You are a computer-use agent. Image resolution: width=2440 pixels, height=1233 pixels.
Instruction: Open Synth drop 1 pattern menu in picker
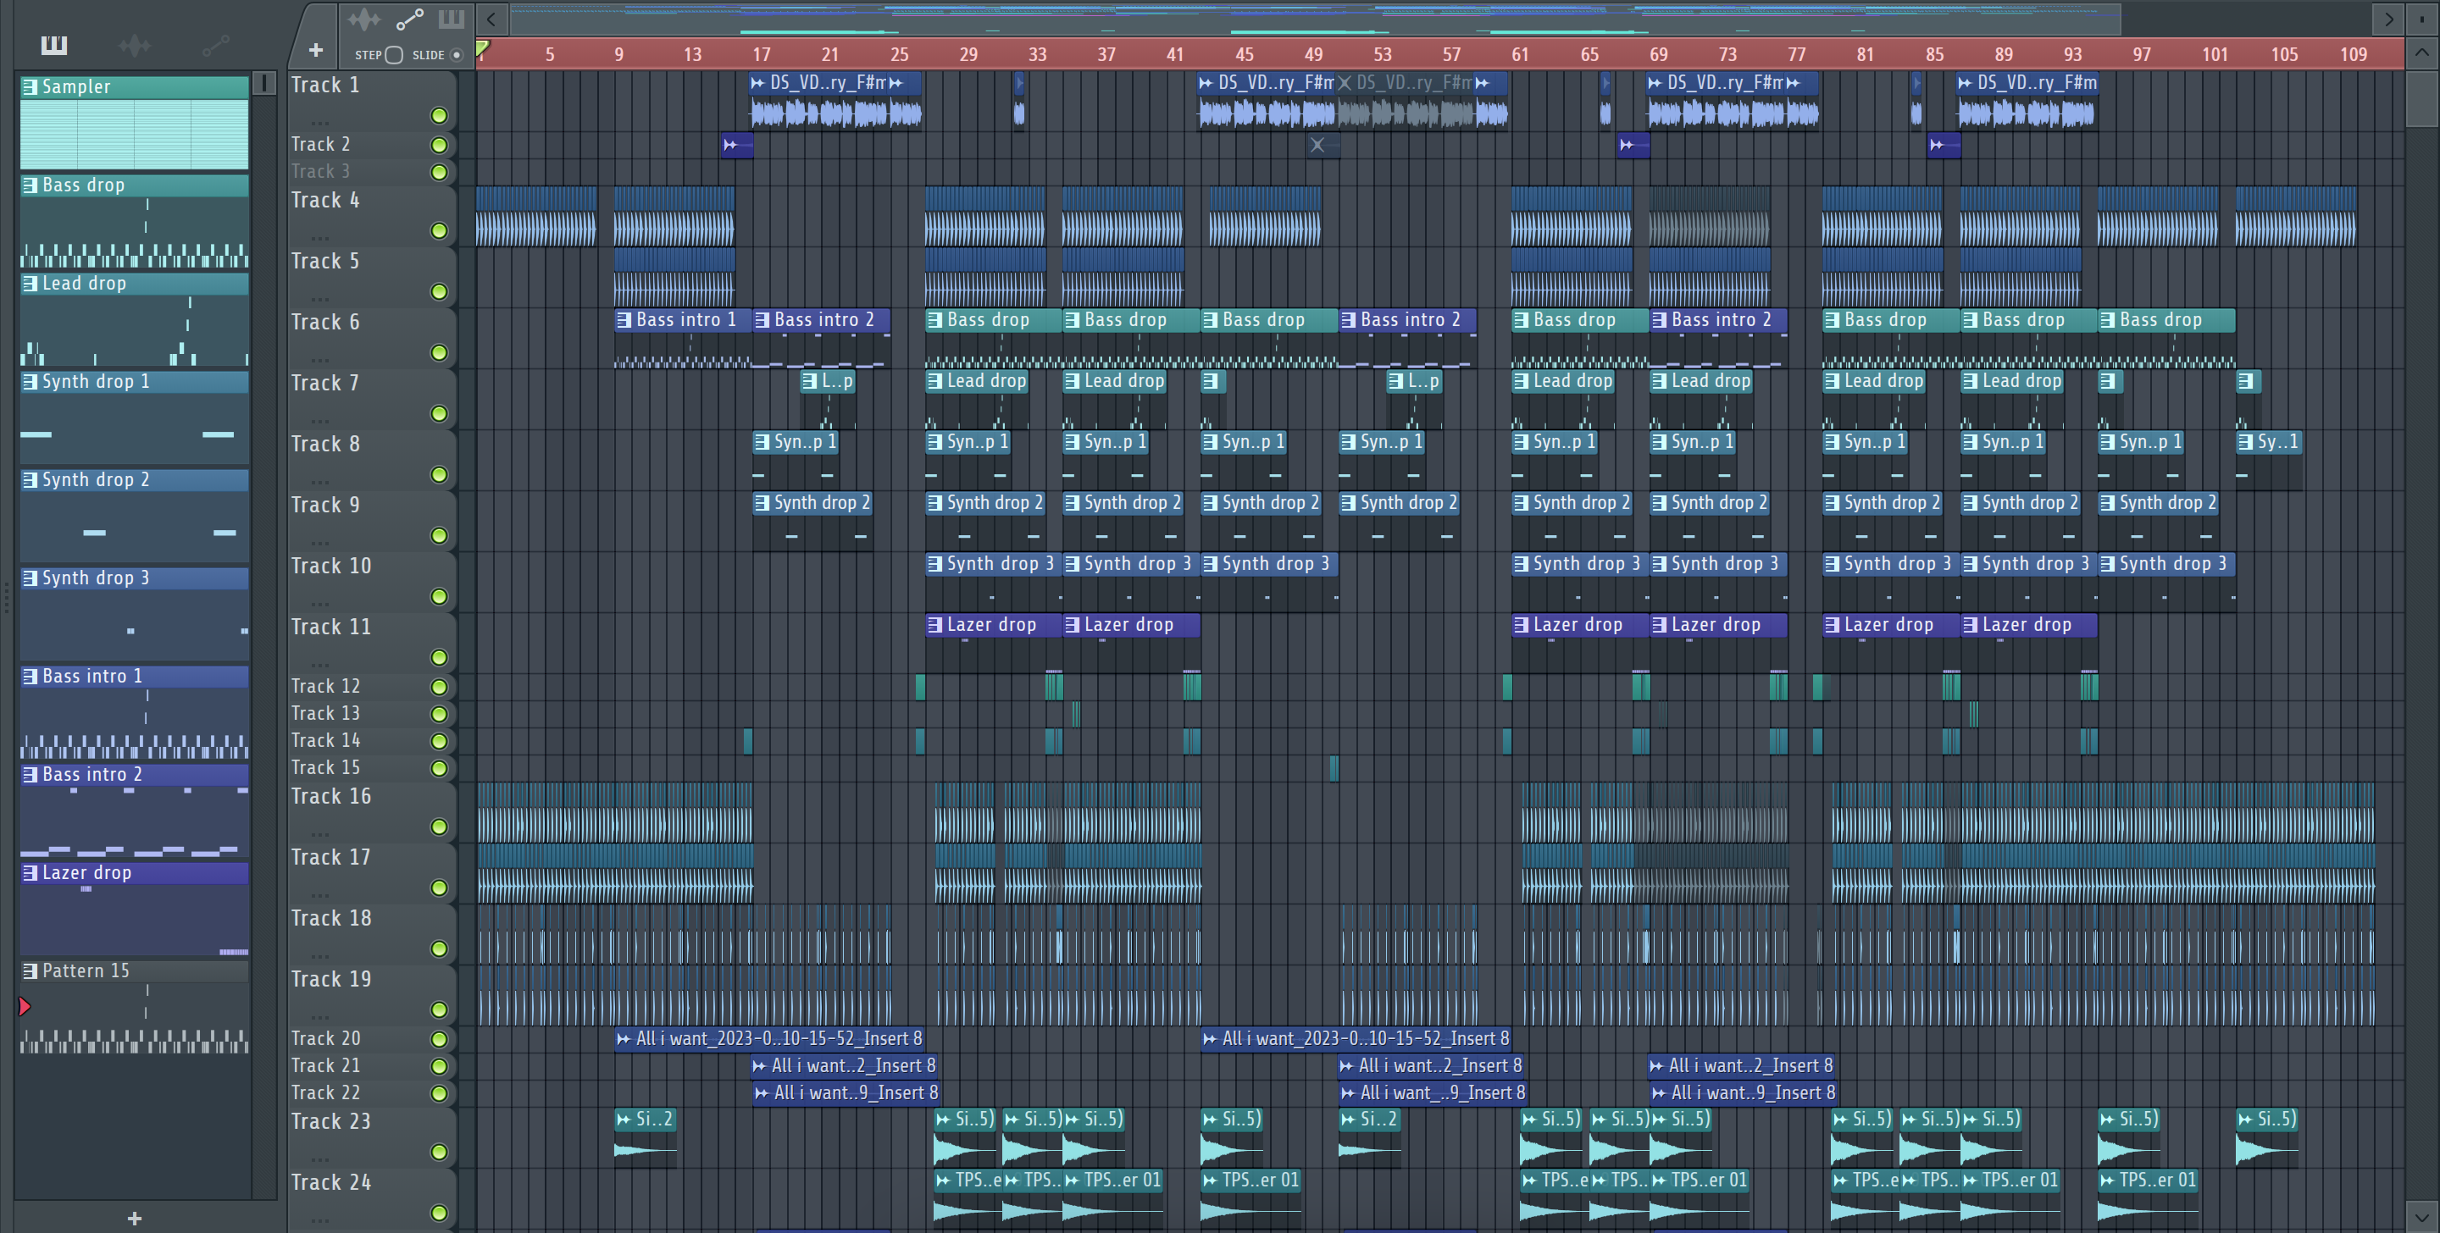[30, 382]
